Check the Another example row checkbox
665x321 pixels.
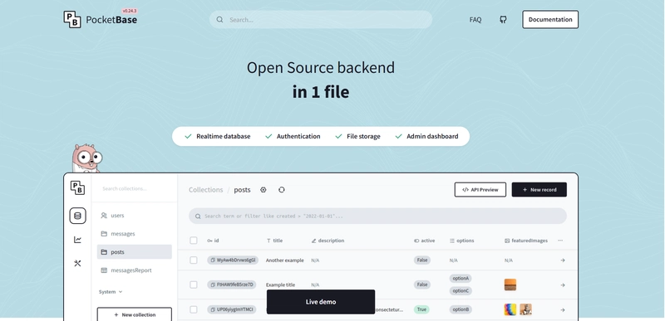tap(194, 260)
